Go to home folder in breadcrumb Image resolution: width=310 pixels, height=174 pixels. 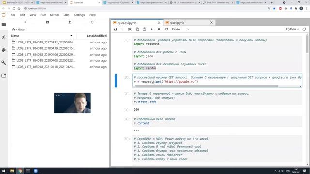[x=13, y=29]
